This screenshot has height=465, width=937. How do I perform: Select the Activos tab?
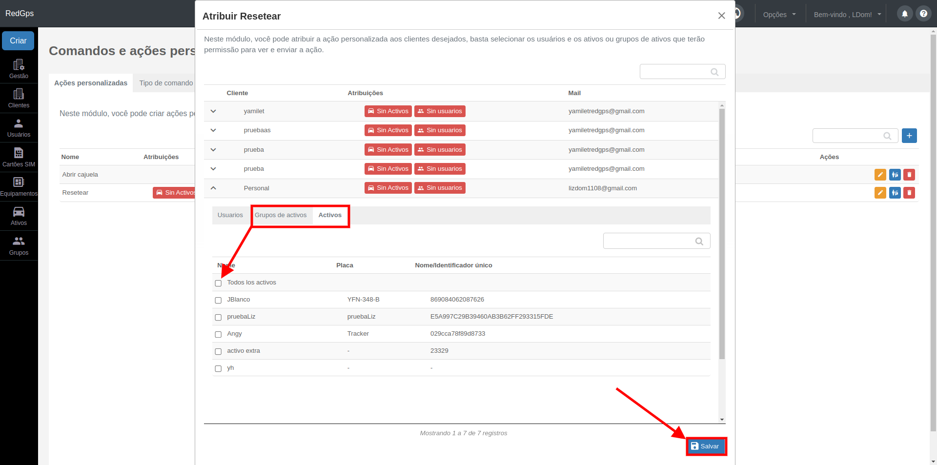(x=330, y=215)
